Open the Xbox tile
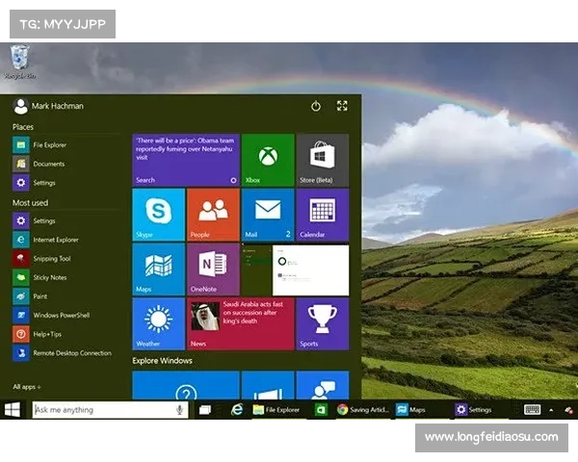Image resolution: width=578 pixels, height=462 pixels. (267, 160)
